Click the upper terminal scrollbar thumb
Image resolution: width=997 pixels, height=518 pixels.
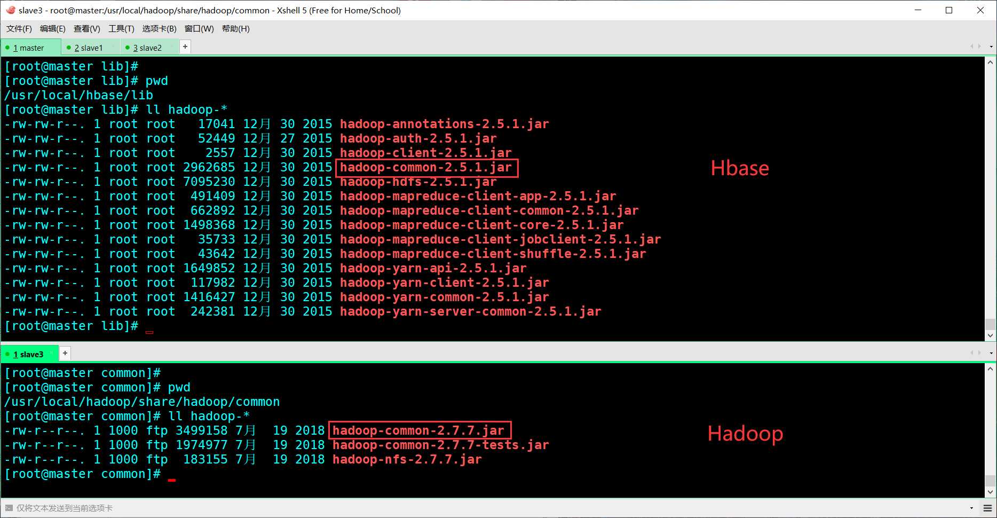coord(991,324)
